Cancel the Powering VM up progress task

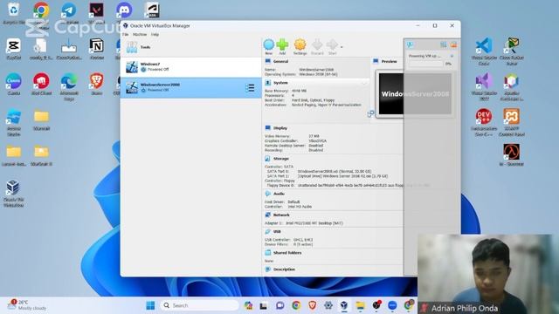coord(452,56)
